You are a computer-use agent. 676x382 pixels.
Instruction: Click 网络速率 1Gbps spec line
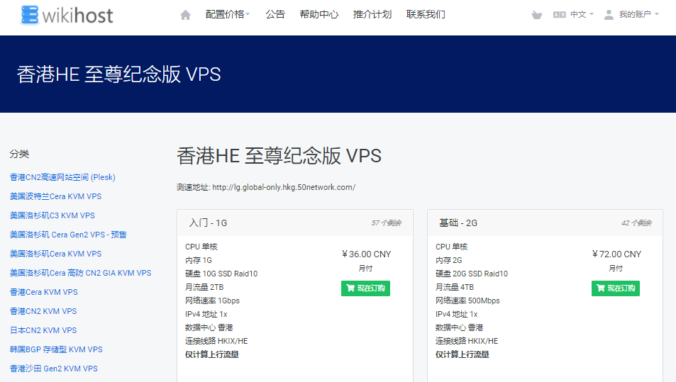coord(212,300)
